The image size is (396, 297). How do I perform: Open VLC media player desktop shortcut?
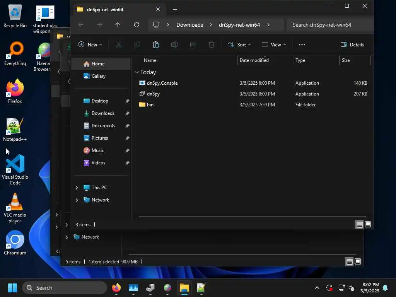point(15,208)
